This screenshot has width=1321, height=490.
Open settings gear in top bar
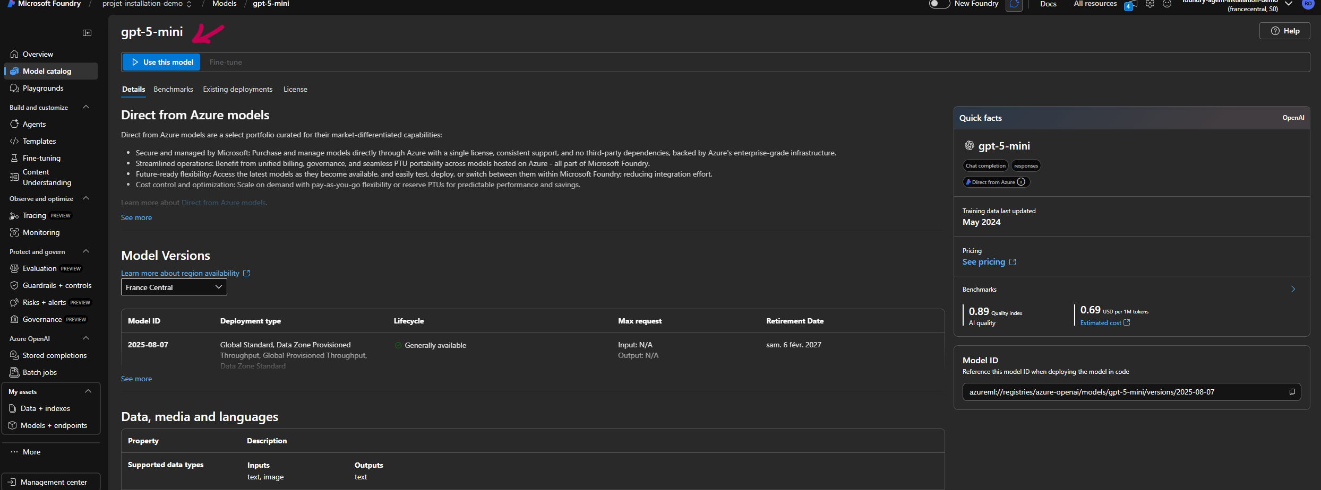(1150, 4)
